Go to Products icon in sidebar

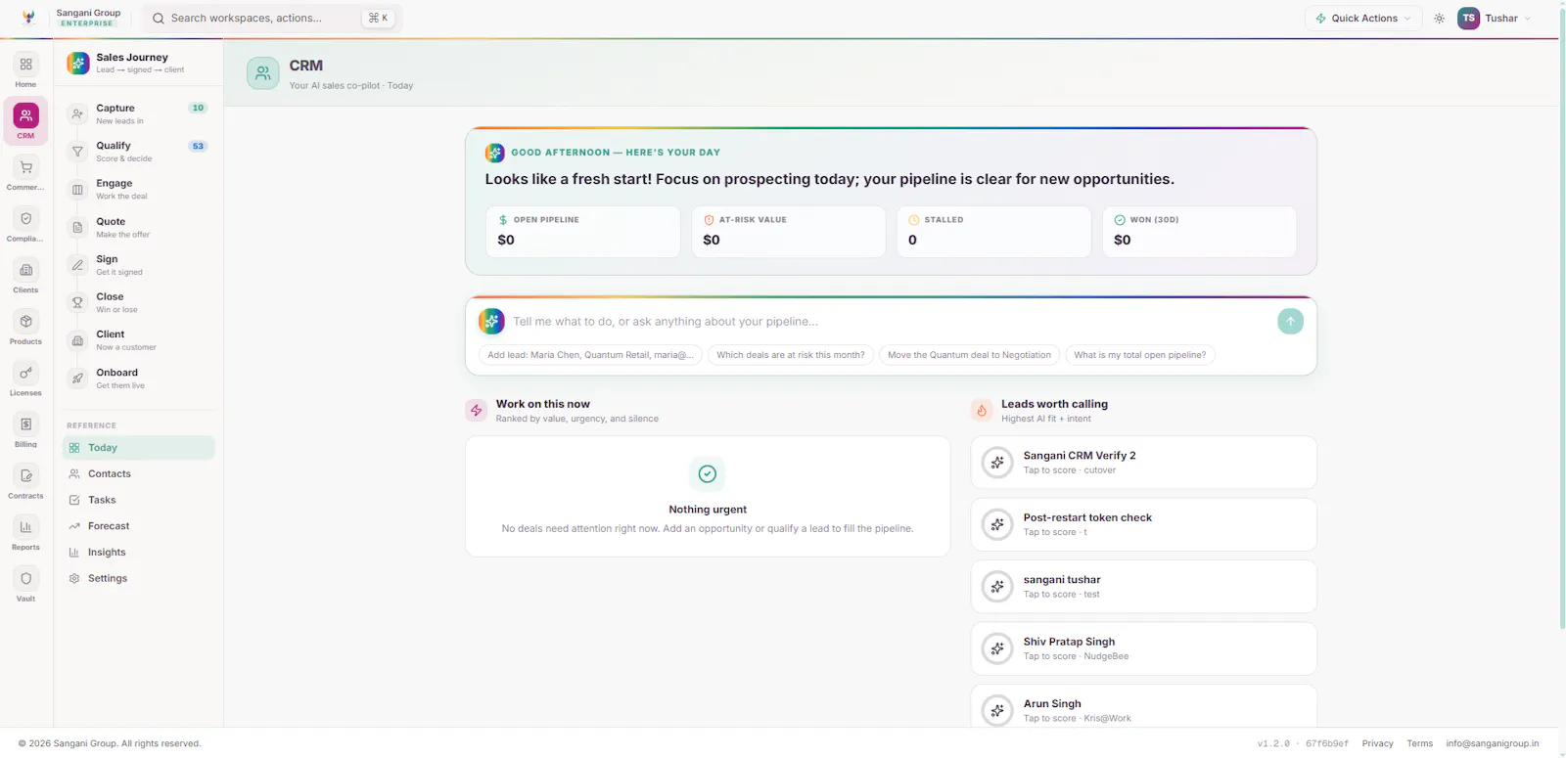(25, 322)
